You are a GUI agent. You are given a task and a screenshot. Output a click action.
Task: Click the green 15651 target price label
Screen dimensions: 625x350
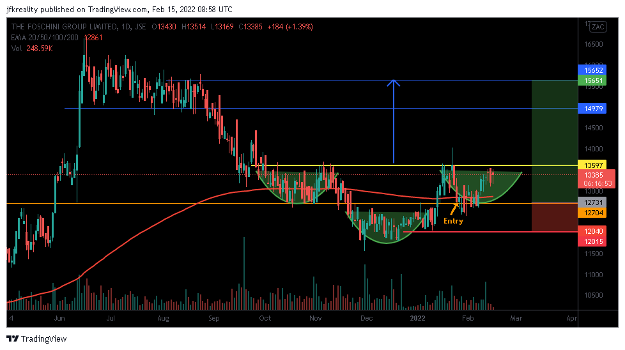coord(592,80)
